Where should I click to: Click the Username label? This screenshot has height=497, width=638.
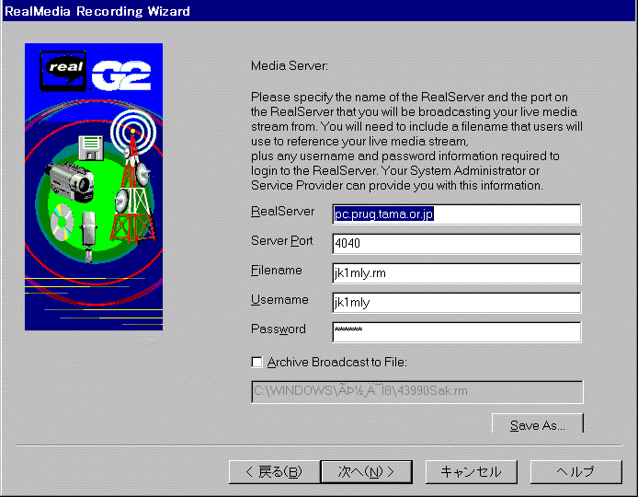(x=279, y=299)
